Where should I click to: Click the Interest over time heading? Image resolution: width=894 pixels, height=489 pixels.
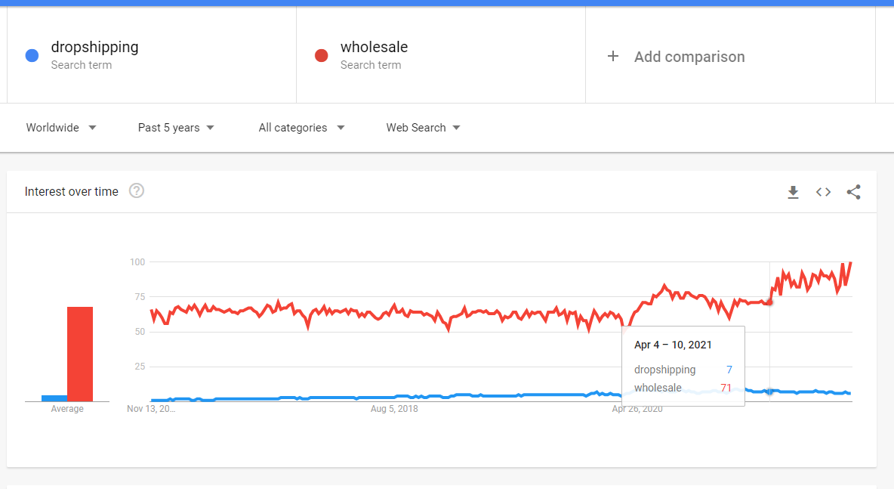click(x=72, y=192)
